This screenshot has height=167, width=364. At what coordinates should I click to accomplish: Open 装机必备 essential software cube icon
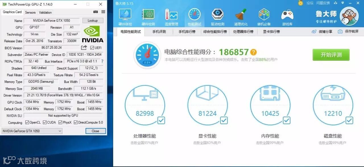[264, 14]
